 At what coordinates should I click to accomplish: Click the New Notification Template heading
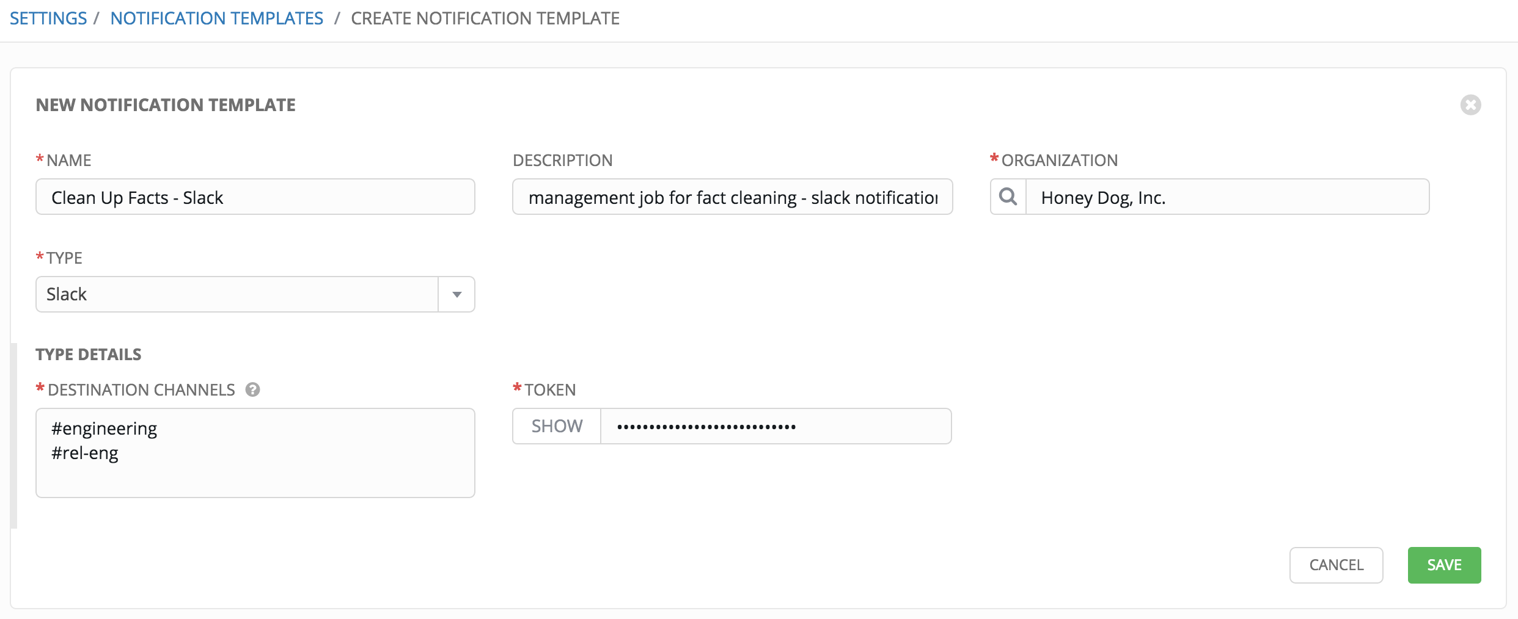tap(166, 105)
